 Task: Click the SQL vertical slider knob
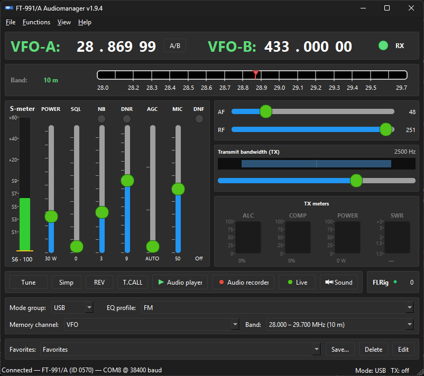click(x=77, y=246)
